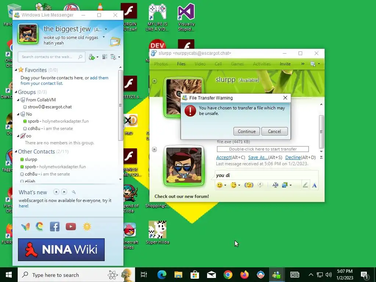The height and width of the screenshot is (282, 376).
Task: Open File Explorer from the taskbar
Action: (178, 275)
